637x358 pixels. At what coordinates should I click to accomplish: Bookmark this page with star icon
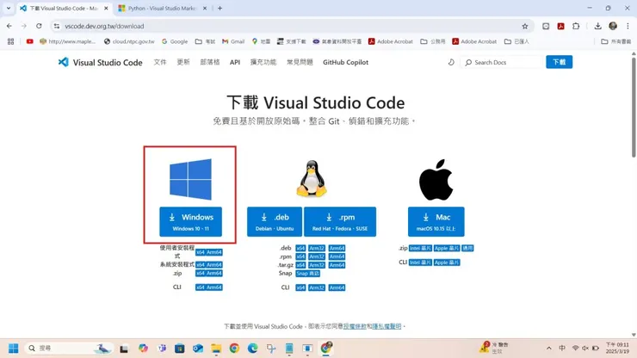[x=525, y=26]
